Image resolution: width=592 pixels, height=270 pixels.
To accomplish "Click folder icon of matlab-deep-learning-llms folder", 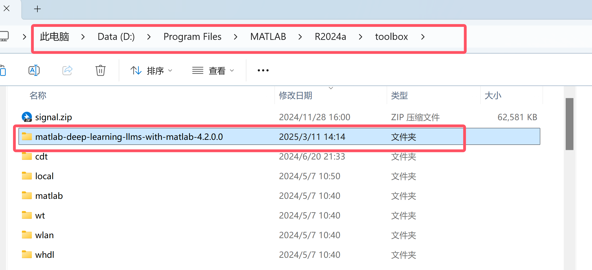I will pyautogui.click(x=27, y=136).
